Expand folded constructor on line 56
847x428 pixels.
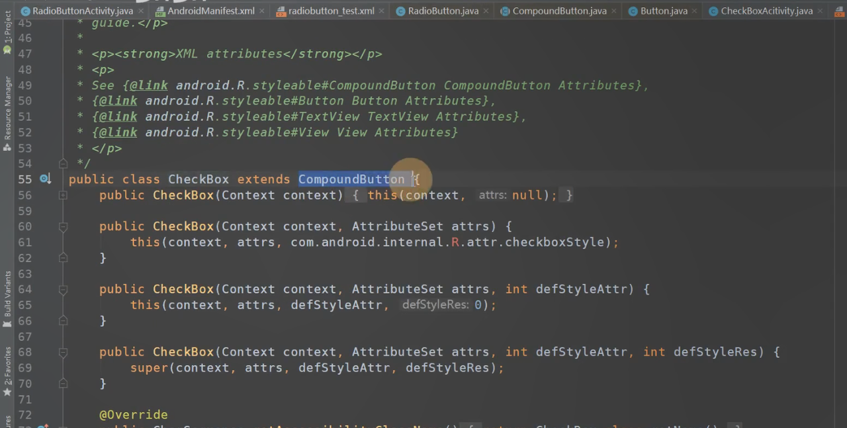63,195
